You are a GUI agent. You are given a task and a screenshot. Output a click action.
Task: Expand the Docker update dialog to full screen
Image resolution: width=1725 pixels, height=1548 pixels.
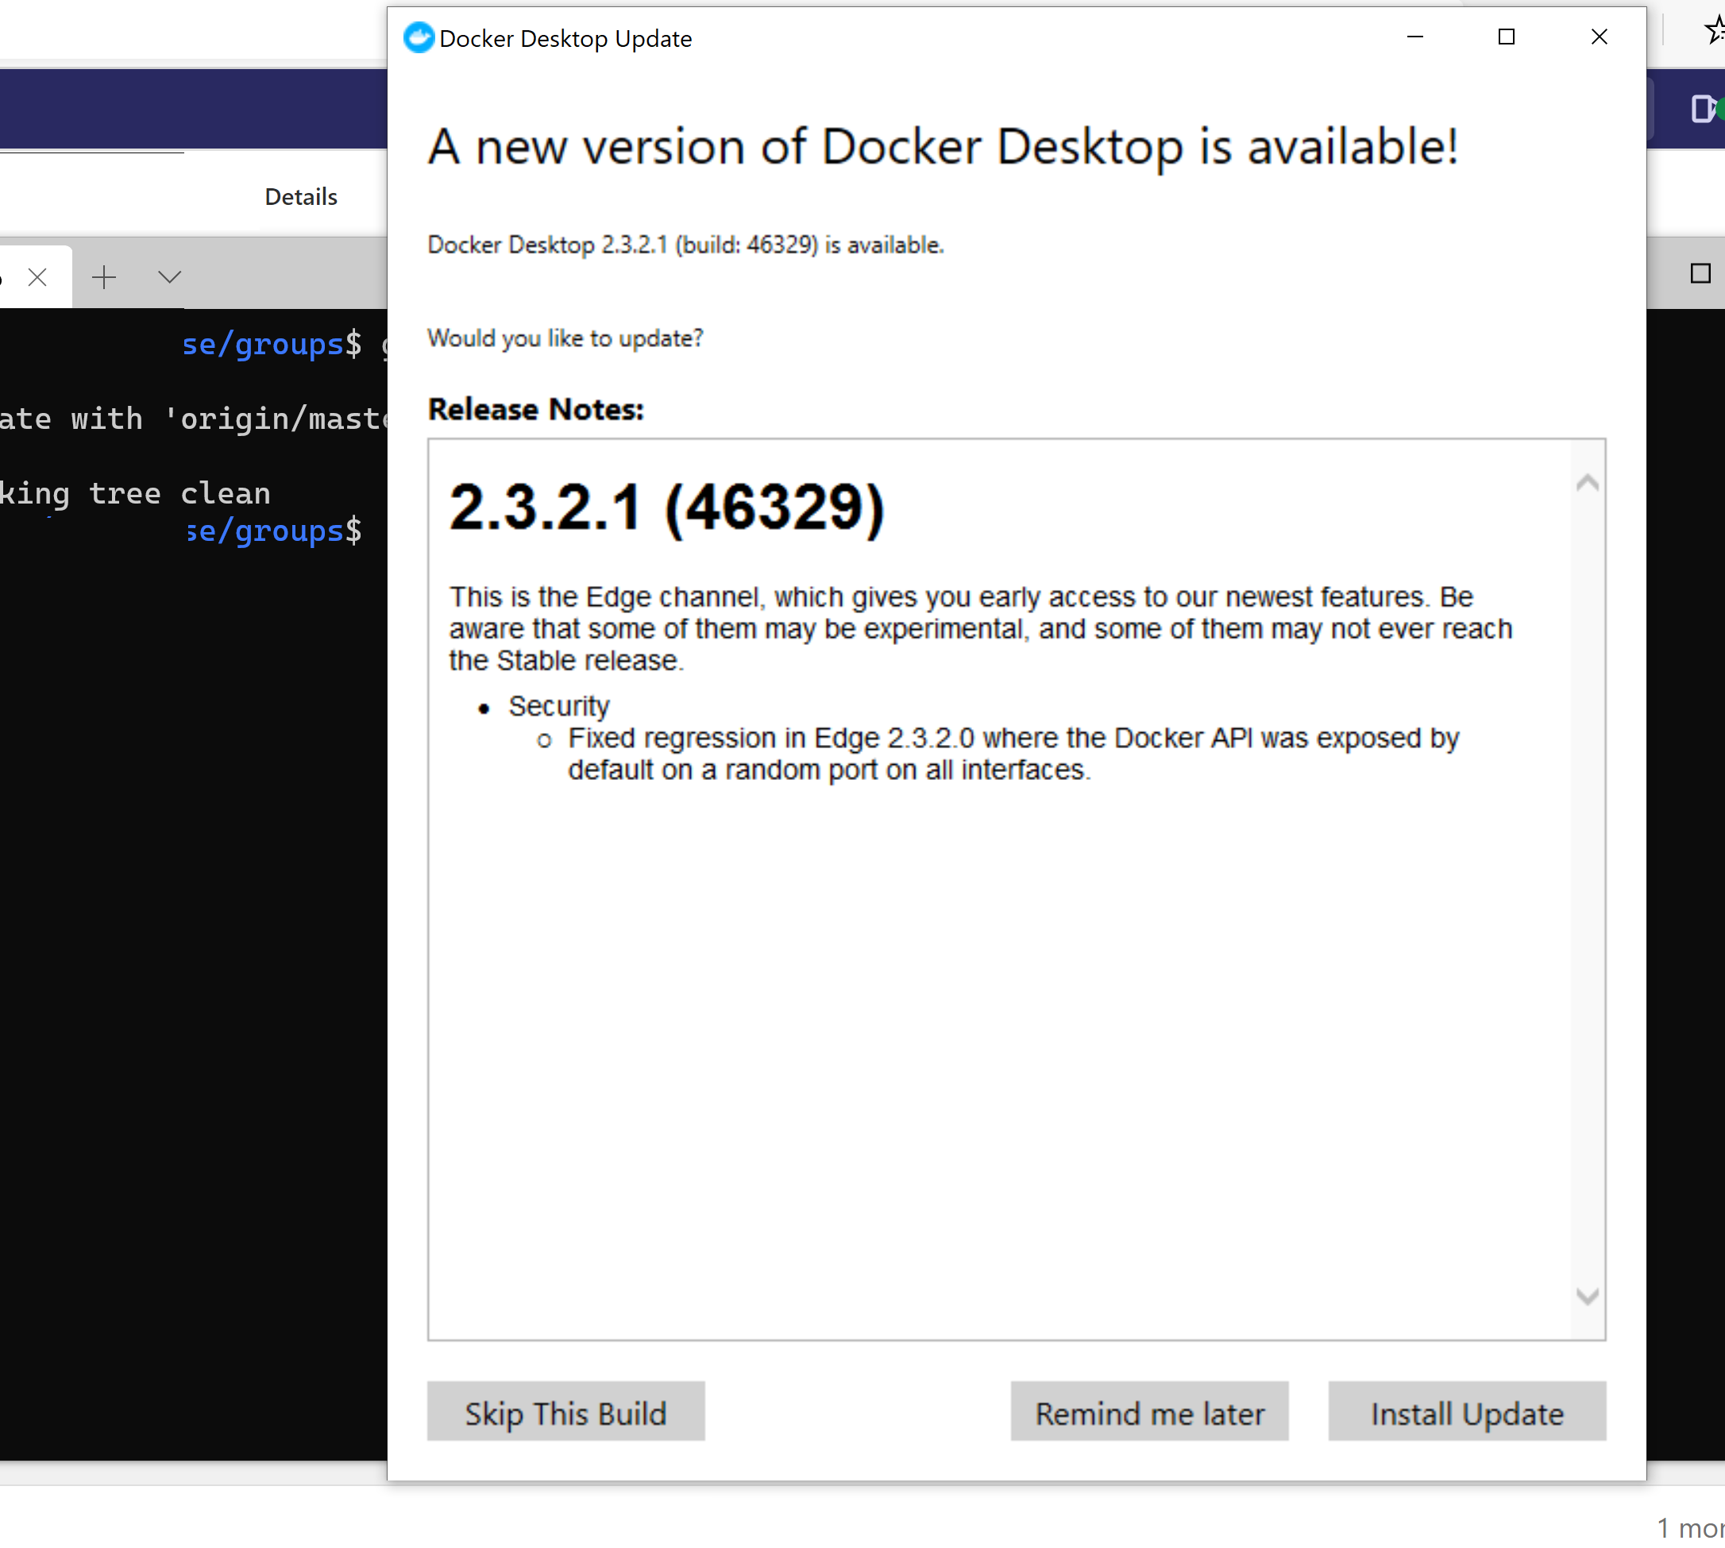tap(1506, 37)
